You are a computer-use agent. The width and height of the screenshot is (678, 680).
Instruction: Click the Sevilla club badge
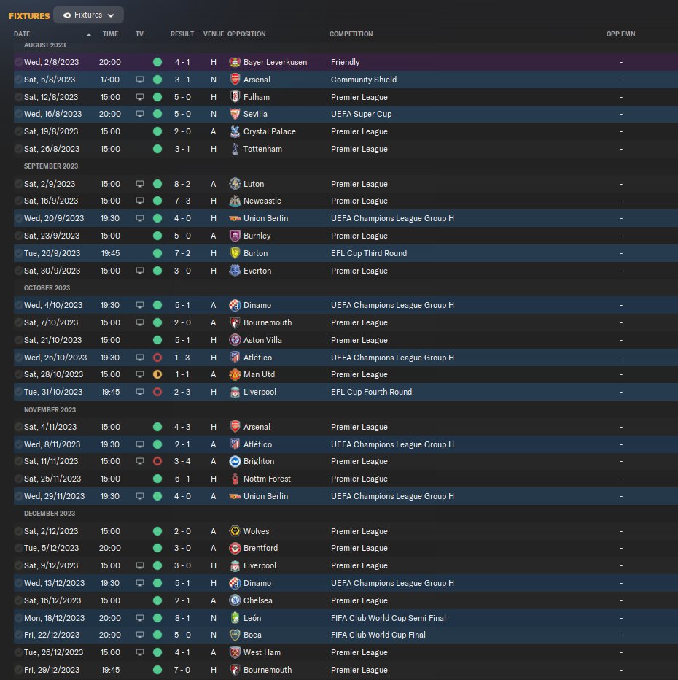(235, 114)
